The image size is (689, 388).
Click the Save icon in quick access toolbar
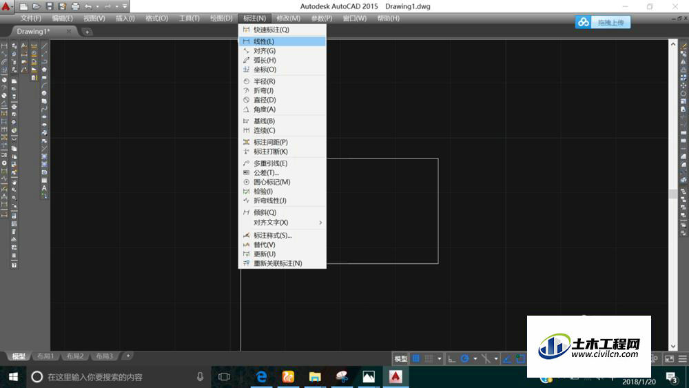[x=49, y=7]
